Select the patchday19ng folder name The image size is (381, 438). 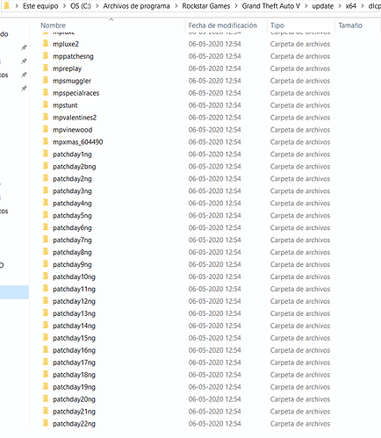tap(74, 387)
